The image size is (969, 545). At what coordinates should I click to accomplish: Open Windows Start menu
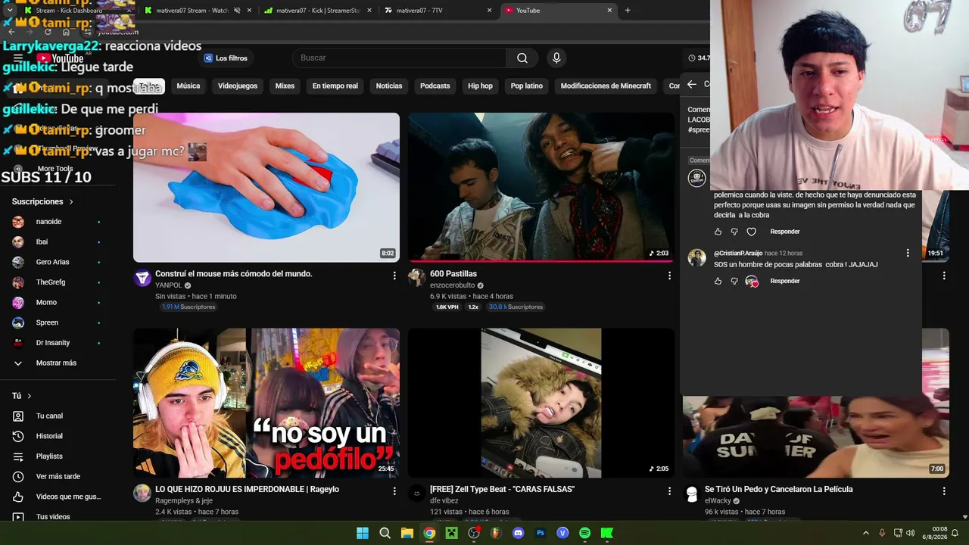[363, 533]
